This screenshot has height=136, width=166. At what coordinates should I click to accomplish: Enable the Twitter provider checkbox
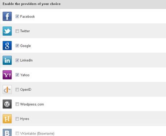coord(17,31)
